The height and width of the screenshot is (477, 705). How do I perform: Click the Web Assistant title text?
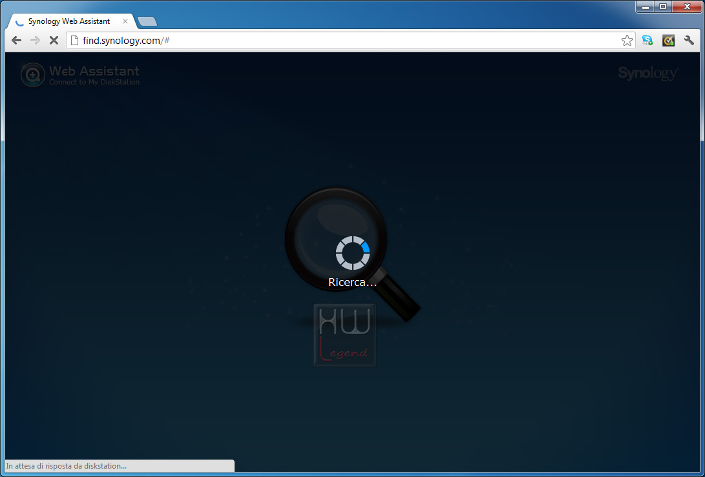(x=94, y=71)
